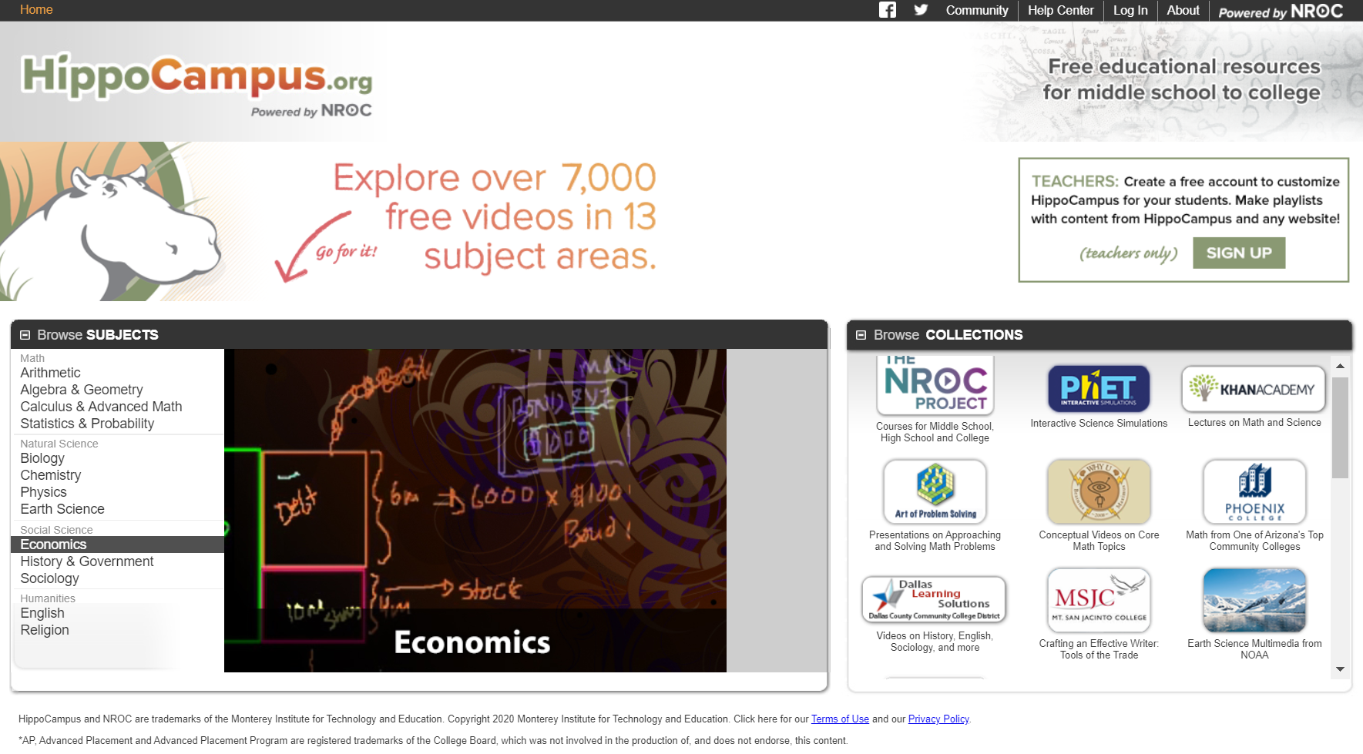Open the Help Center menu item

(1060, 10)
